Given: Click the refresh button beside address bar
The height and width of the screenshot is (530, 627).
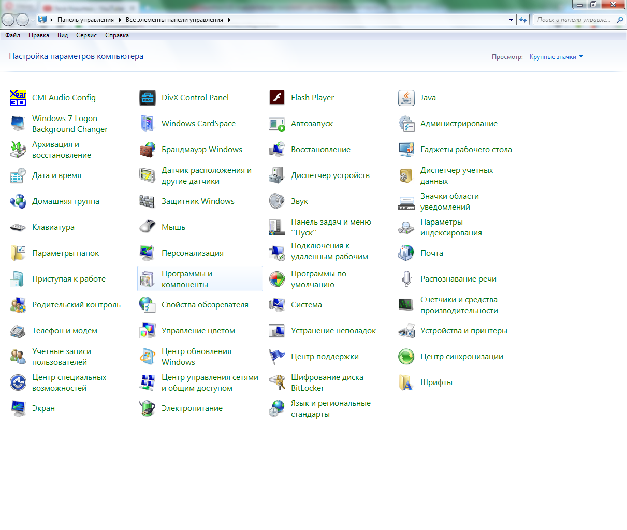Looking at the screenshot, I should tap(523, 20).
